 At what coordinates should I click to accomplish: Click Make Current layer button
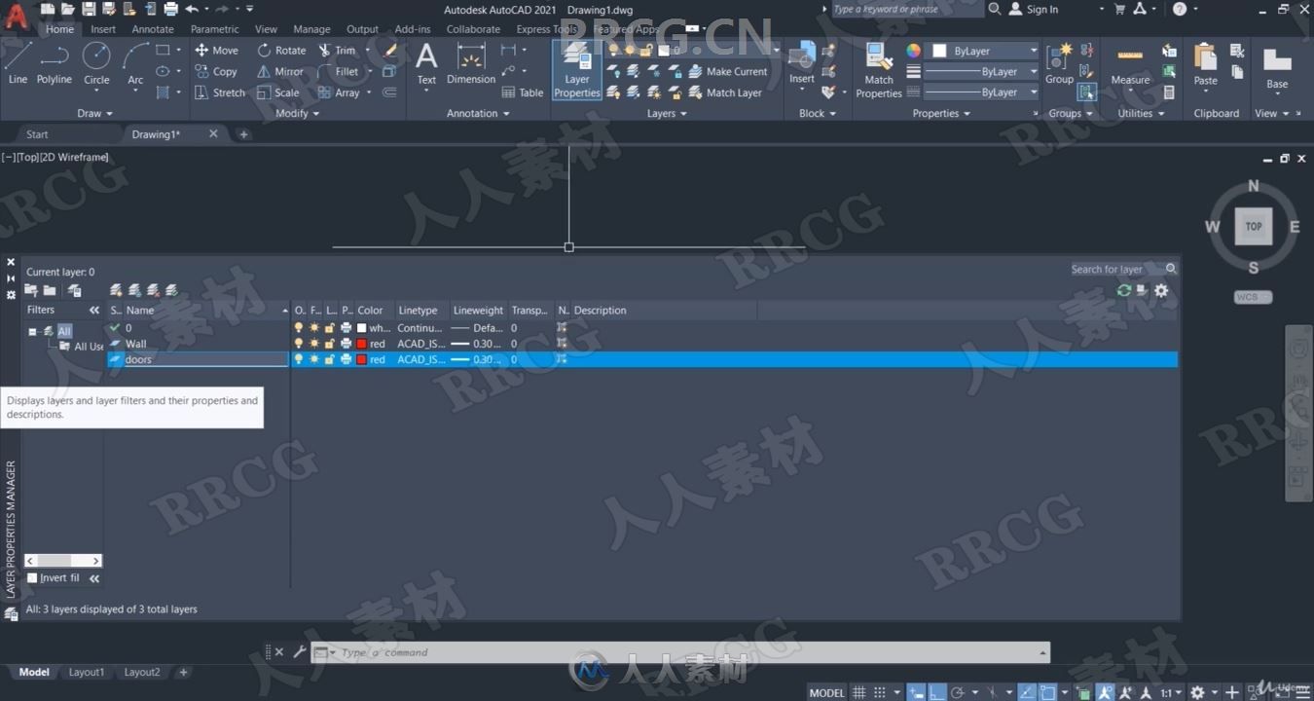tap(728, 72)
